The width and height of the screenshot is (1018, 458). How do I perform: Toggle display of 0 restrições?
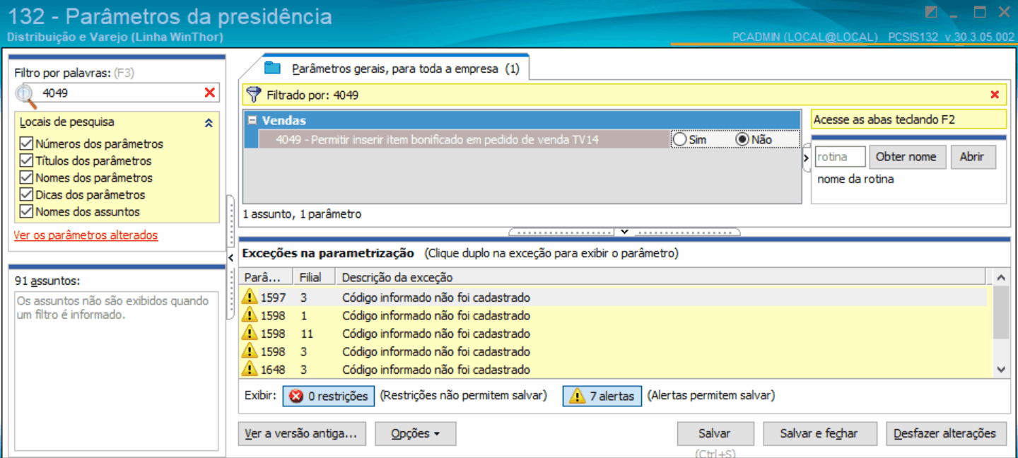[329, 396]
